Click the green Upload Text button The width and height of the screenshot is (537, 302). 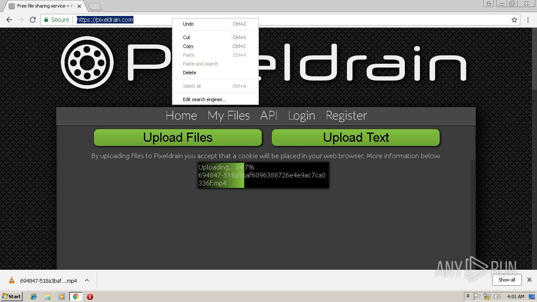coord(356,138)
